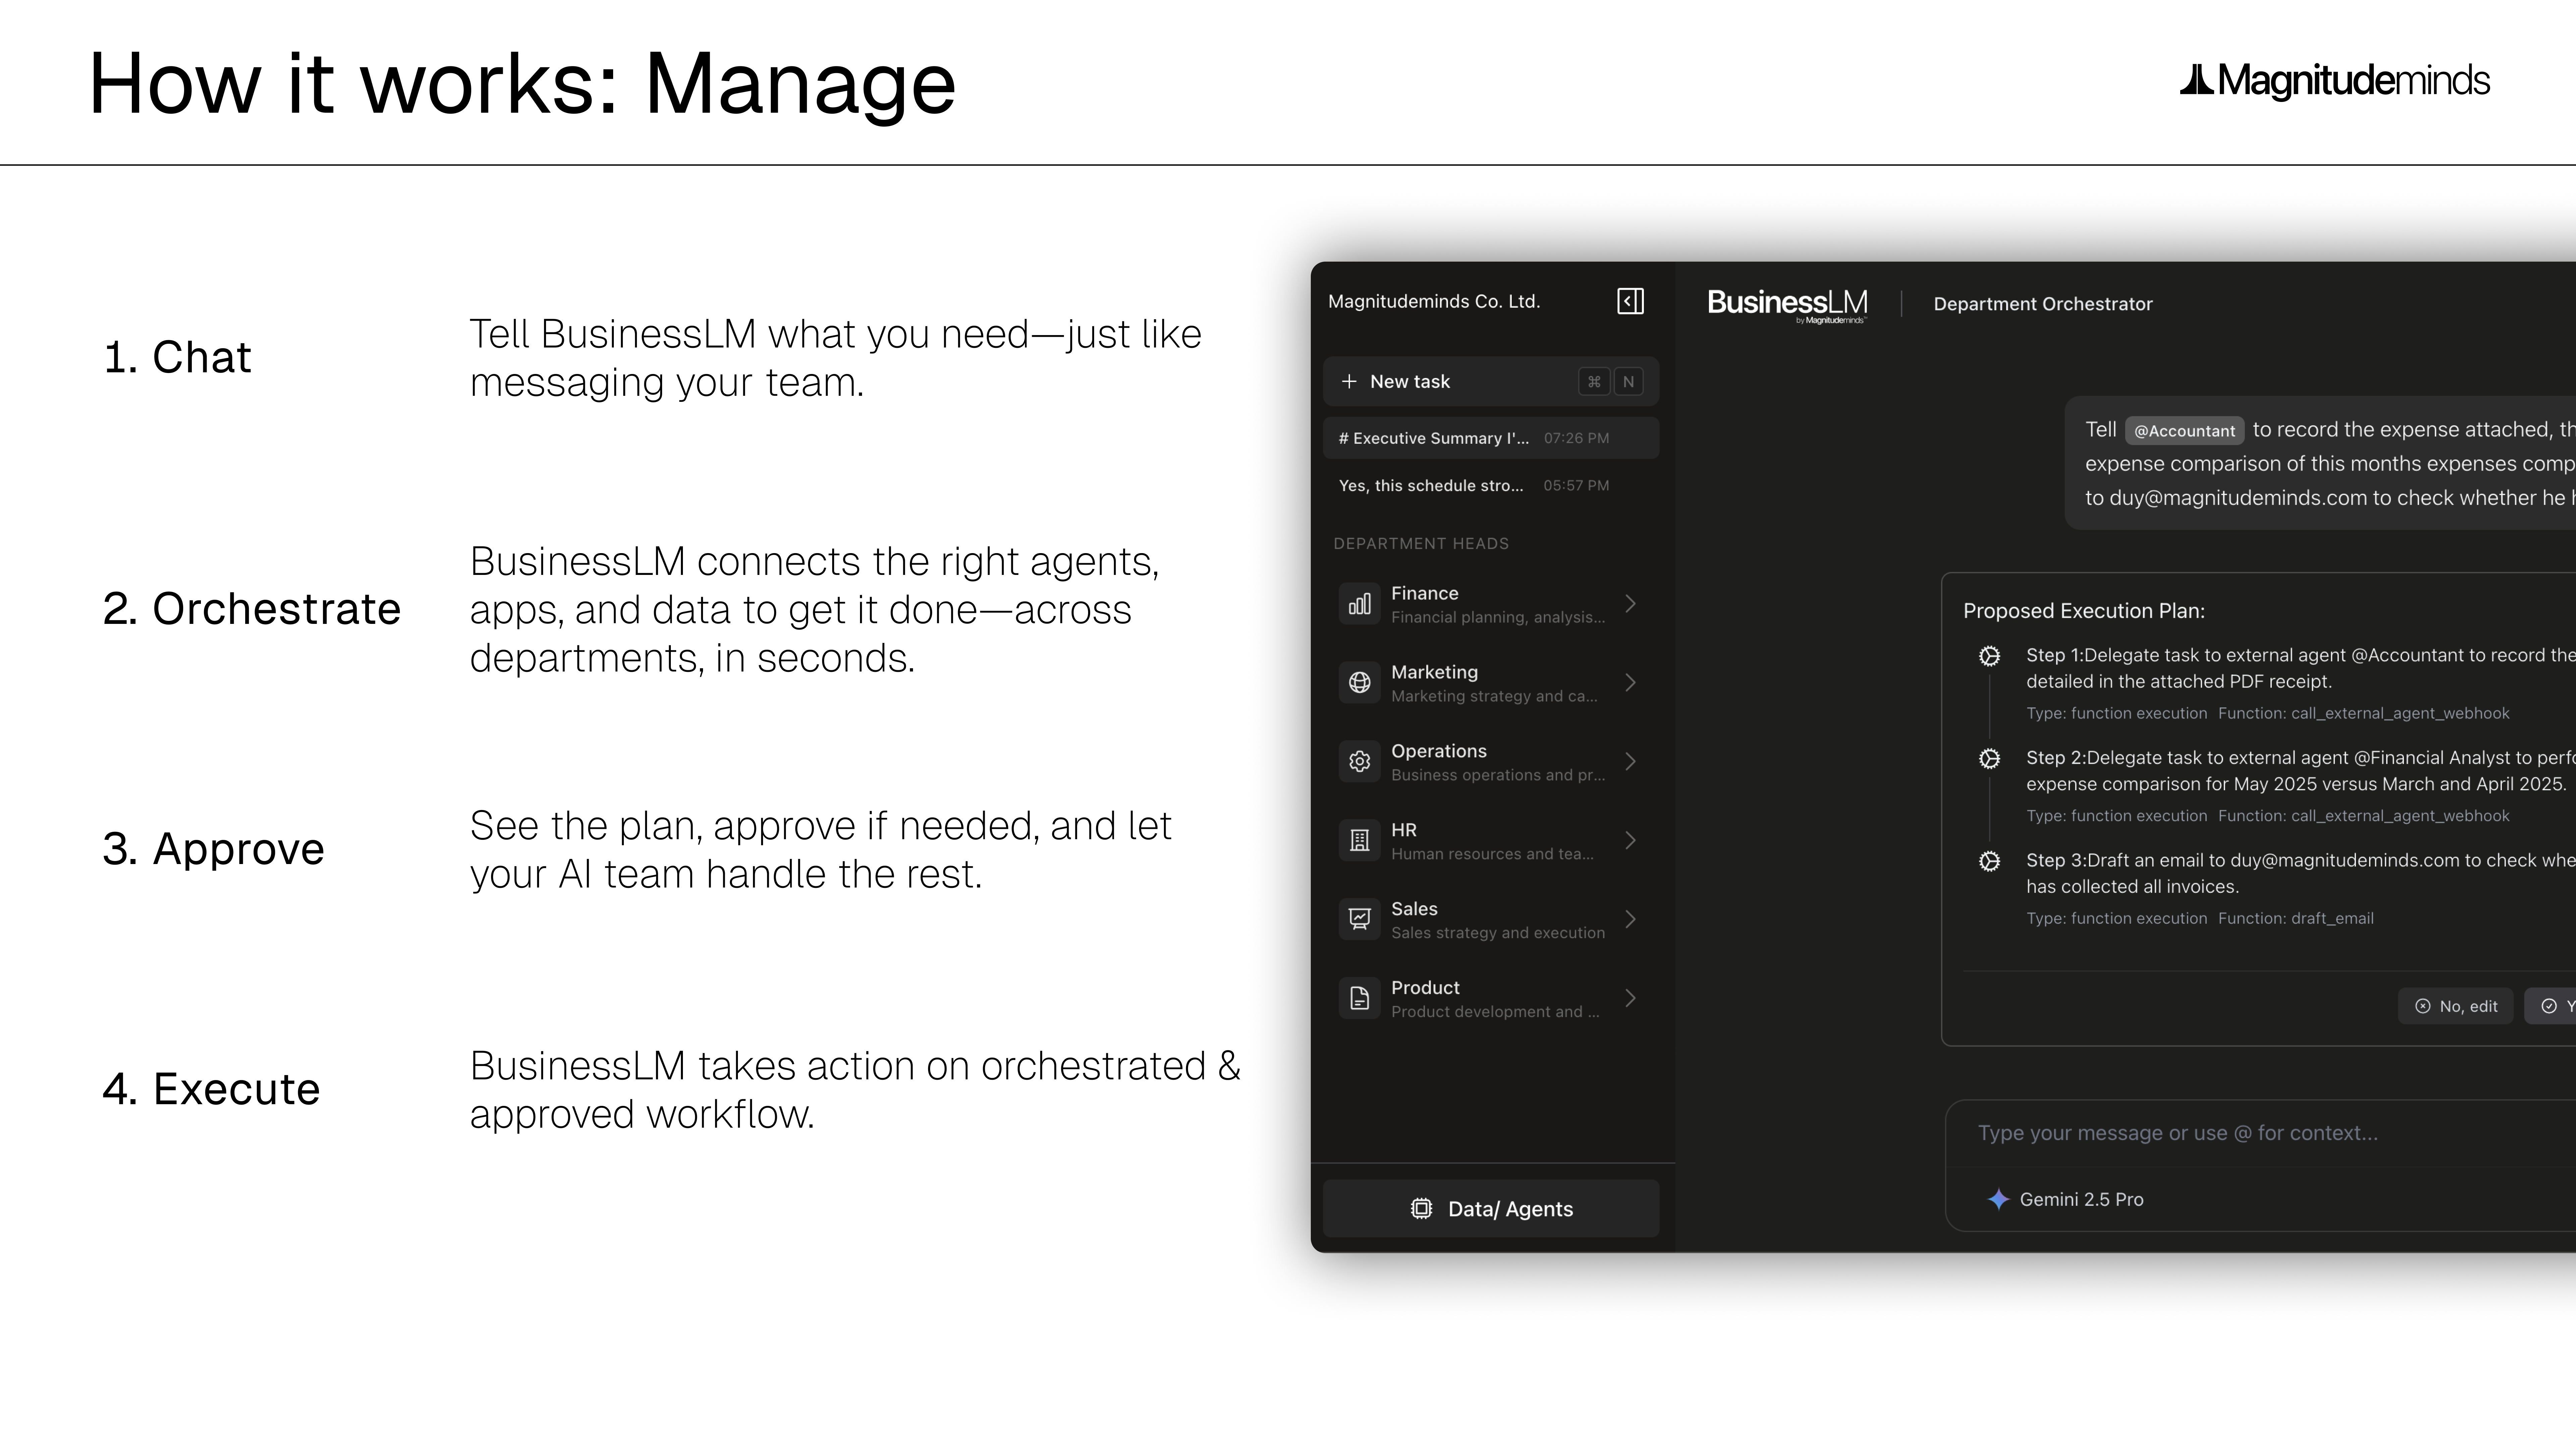Viewport: 2576px width, 1449px height.
Task: Click 'Function: draft_email' text
Action: click(x=2296, y=918)
